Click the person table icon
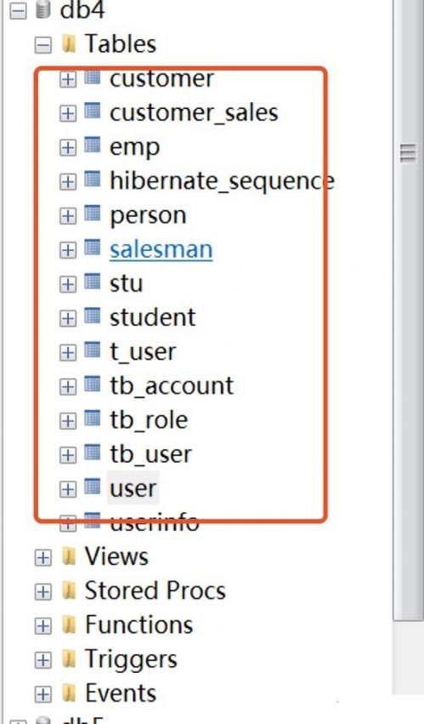 point(93,214)
